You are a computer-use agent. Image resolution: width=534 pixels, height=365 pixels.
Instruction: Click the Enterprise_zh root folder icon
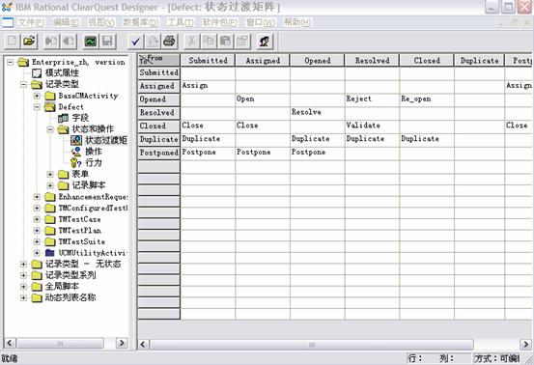click(x=23, y=62)
